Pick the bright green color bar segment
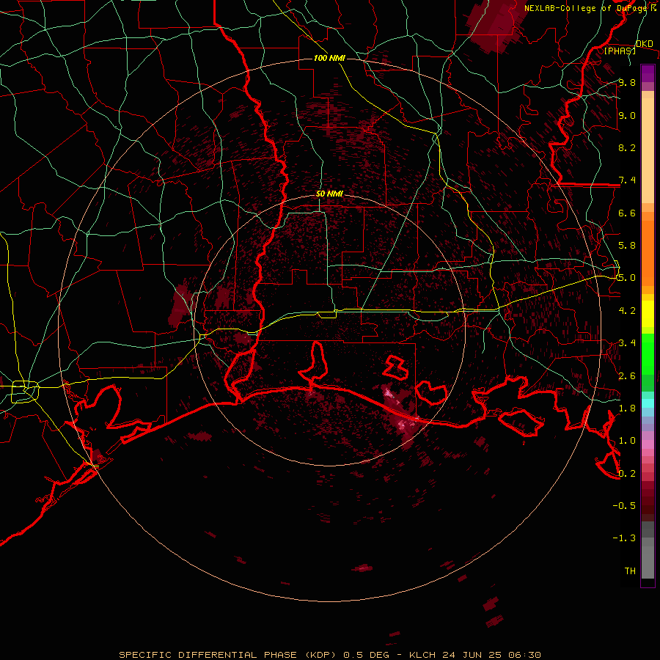The image size is (660, 660). click(x=648, y=353)
